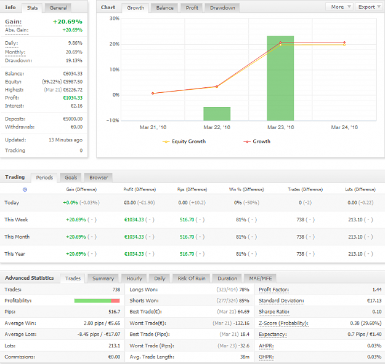The width and height of the screenshot is (385, 364).
Task: Click the Daily label in Info panel
Action: point(11,44)
